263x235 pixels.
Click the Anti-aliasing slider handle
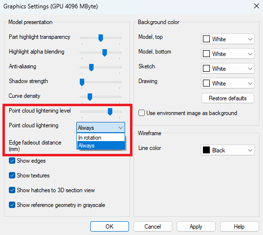(x=91, y=67)
